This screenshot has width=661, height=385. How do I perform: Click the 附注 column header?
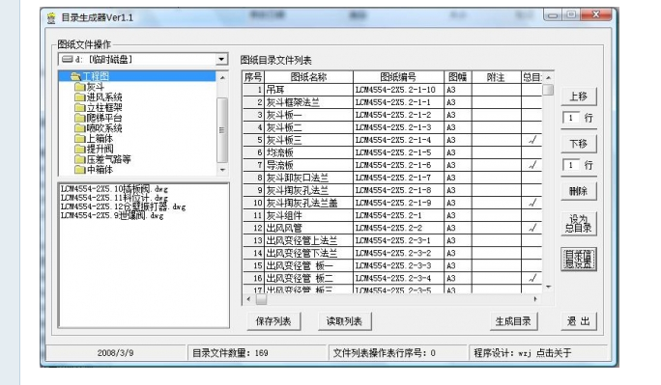click(x=496, y=77)
